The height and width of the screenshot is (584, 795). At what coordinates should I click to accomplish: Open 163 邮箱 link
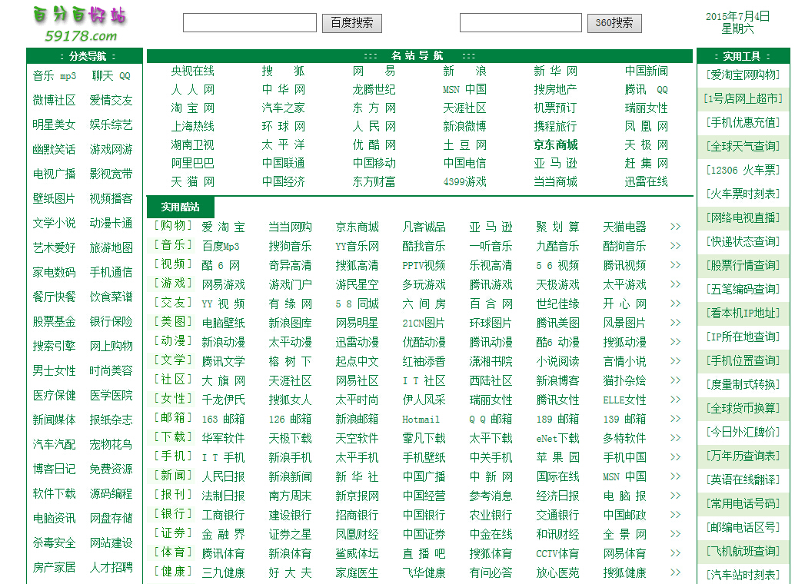[x=224, y=420]
